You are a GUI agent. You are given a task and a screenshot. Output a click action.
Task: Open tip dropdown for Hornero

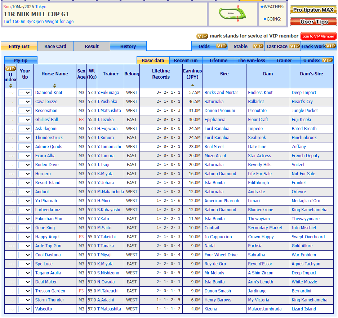click(x=25, y=174)
